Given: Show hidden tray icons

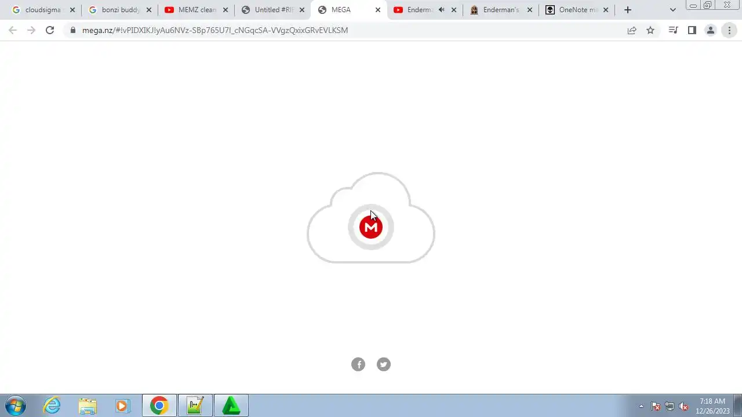Looking at the screenshot, I should coord(641,406).
